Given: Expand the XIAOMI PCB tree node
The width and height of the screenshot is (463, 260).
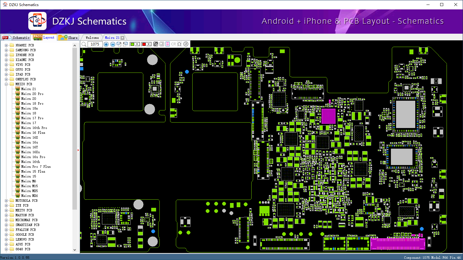Looking at the screenshot, I should click(x=6, y=60).
